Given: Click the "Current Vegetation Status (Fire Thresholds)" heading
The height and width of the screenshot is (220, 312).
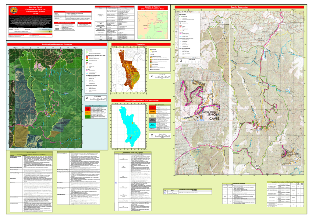Looking at the screenshot, I should pos(141,101).
